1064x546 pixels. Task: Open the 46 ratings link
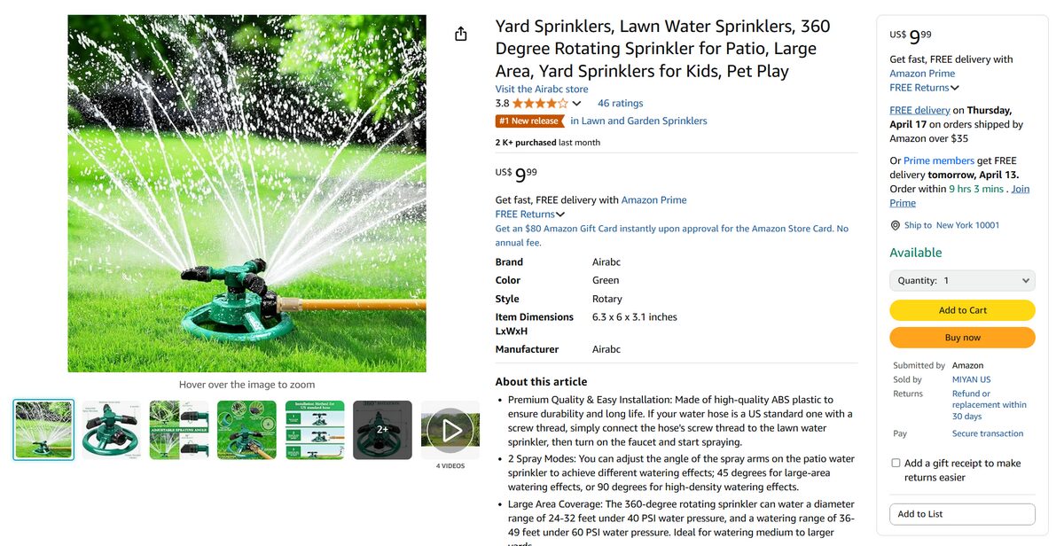[x=620, y=103]
